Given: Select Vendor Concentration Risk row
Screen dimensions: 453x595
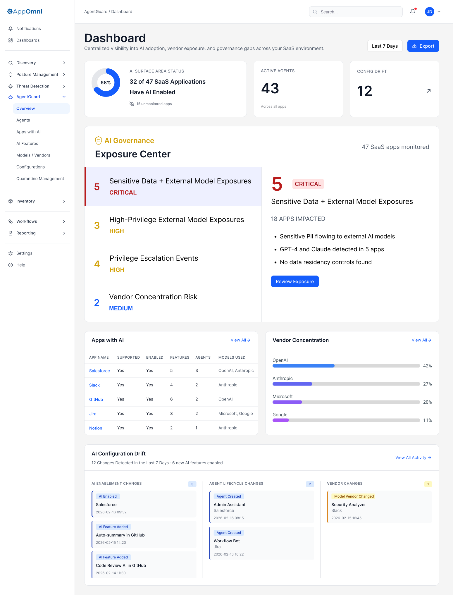Looking at the screenshot, I should click(173, 302).
